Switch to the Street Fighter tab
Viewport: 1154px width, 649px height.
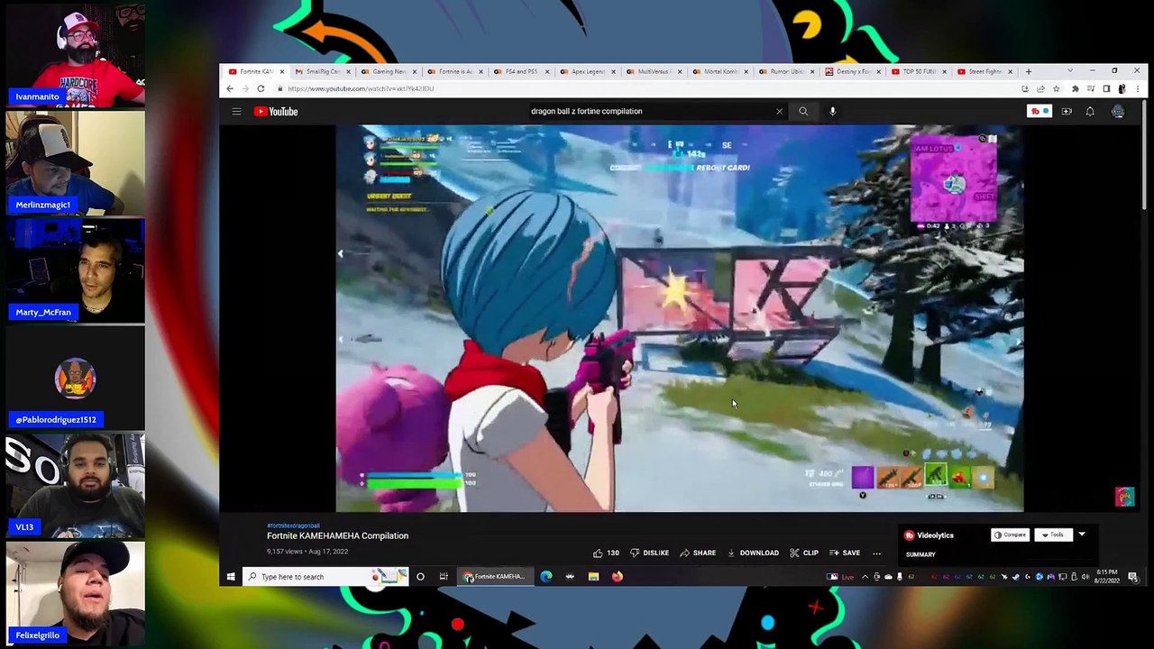coord(985,71)
